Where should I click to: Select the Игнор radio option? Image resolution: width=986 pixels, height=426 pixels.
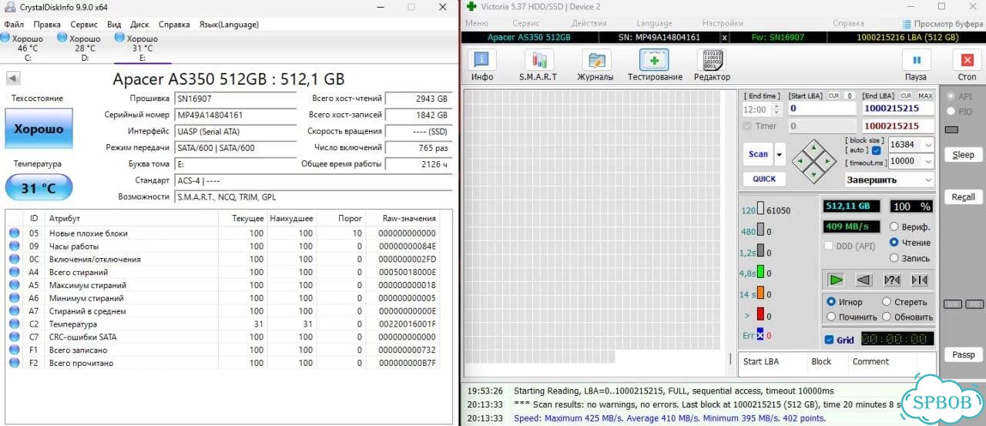point(831,302)
